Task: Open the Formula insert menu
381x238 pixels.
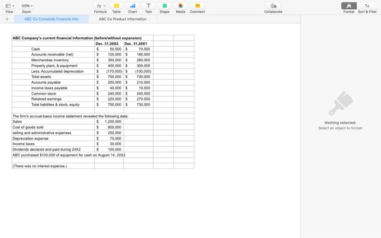Action: pos(100,5)
